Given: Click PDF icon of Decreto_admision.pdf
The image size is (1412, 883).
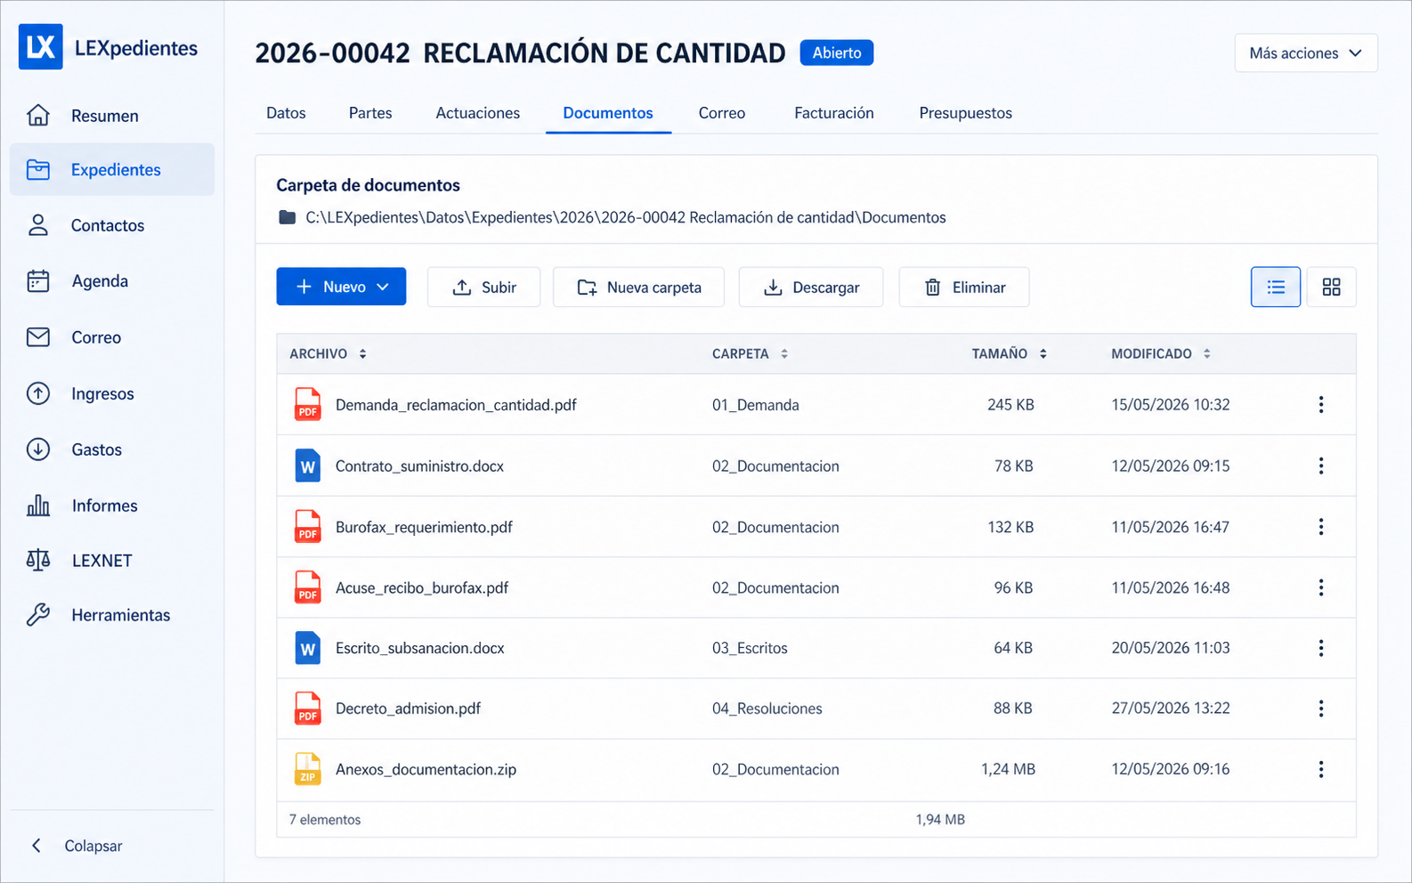Looking at the screenshot, I should point(307,709).
